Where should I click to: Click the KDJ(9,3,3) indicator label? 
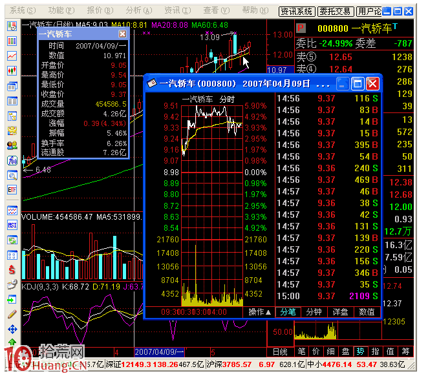pyautogui.click(x=40, y=287)
